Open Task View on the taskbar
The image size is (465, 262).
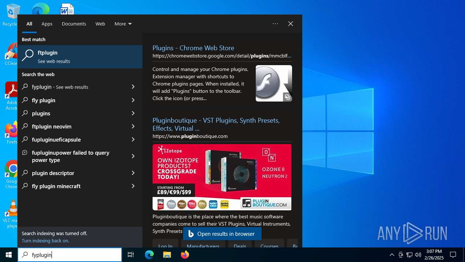[x=131, y=255]
